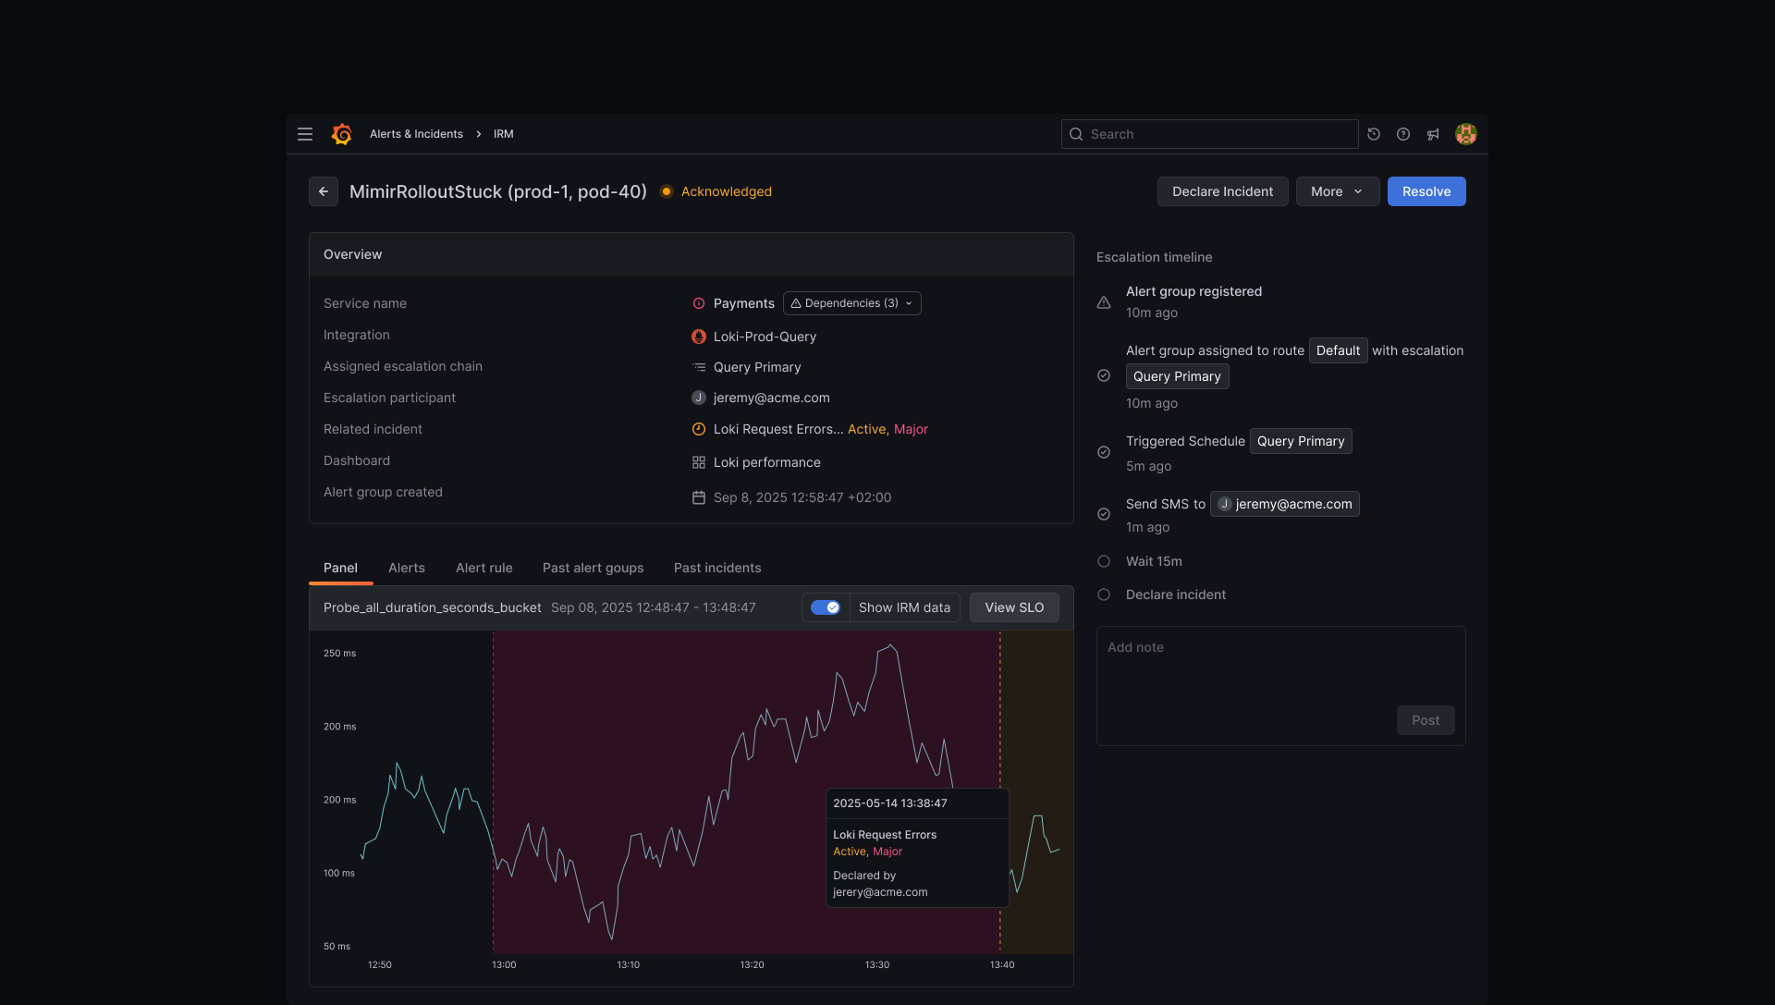Expand the Dependencies (3) dropdown

[851, 303]
